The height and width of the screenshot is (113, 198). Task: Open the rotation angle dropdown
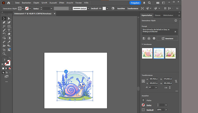point(156,87)
